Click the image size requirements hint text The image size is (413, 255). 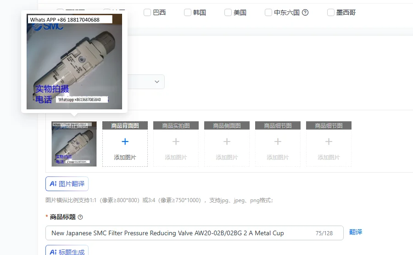tap(160, 200)
